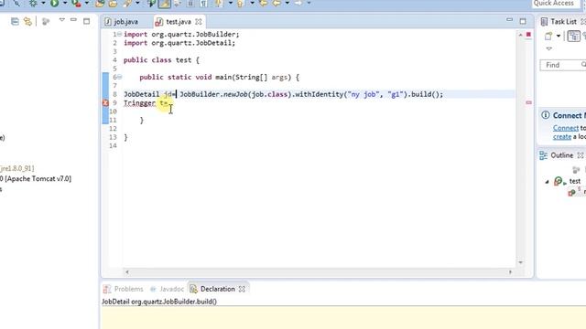Click the Last Edit Location icon
The width and height of the screenshot is (586, 329).
[264, 4]
